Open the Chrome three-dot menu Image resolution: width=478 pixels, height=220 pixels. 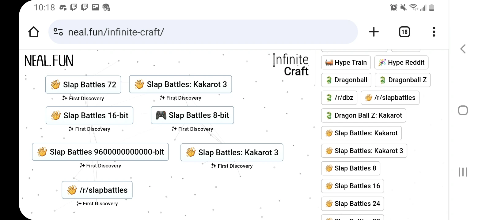click(434, 32)
